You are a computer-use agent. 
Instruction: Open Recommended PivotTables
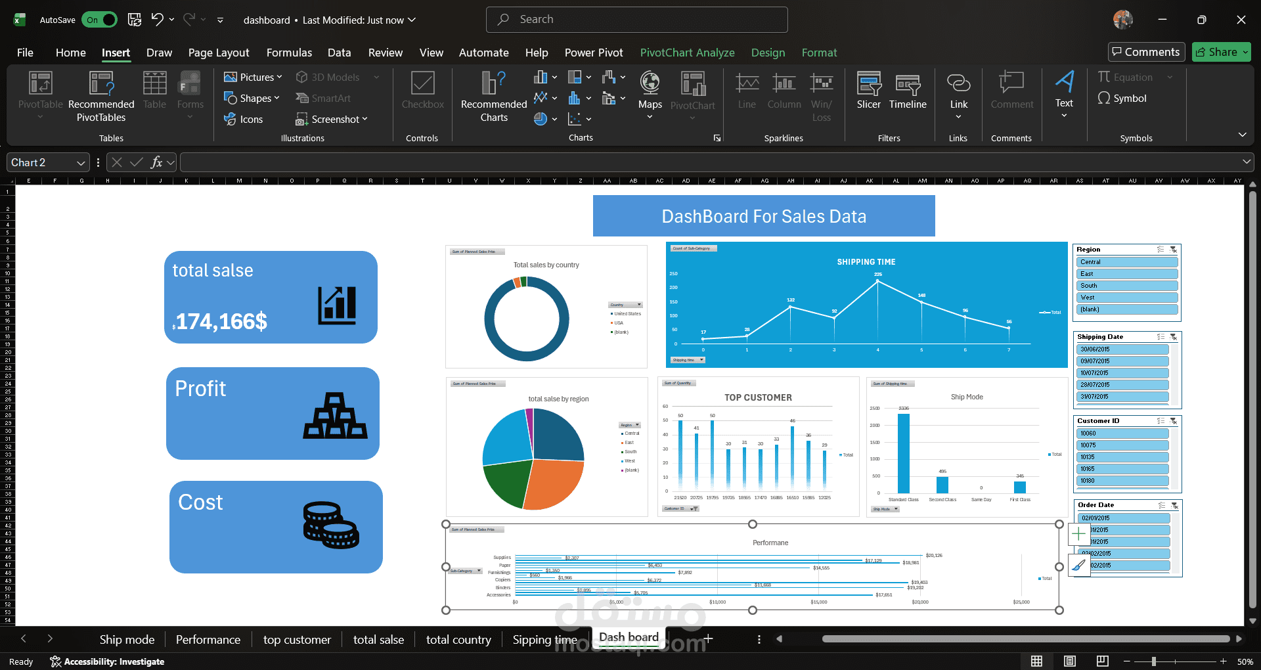pos(101,96)
